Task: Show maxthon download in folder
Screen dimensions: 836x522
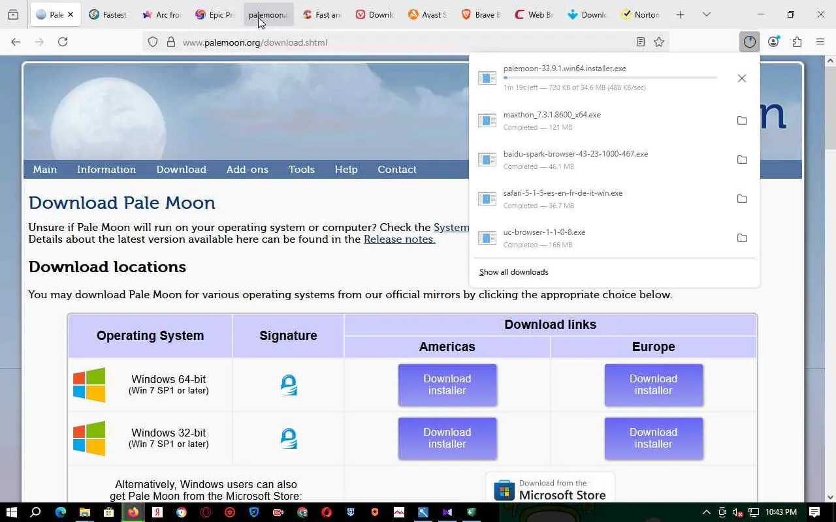Action: coord(742,120)
